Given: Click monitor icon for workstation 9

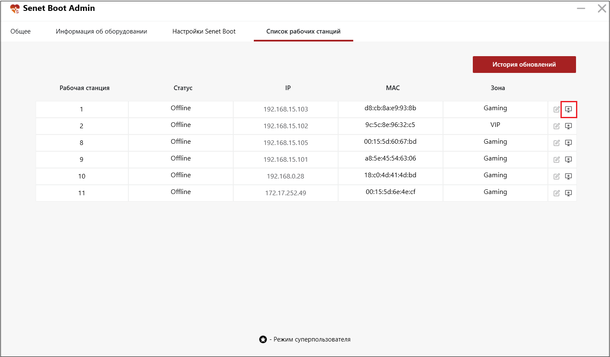Looking at the screenshot, I should tap(568, 160).
